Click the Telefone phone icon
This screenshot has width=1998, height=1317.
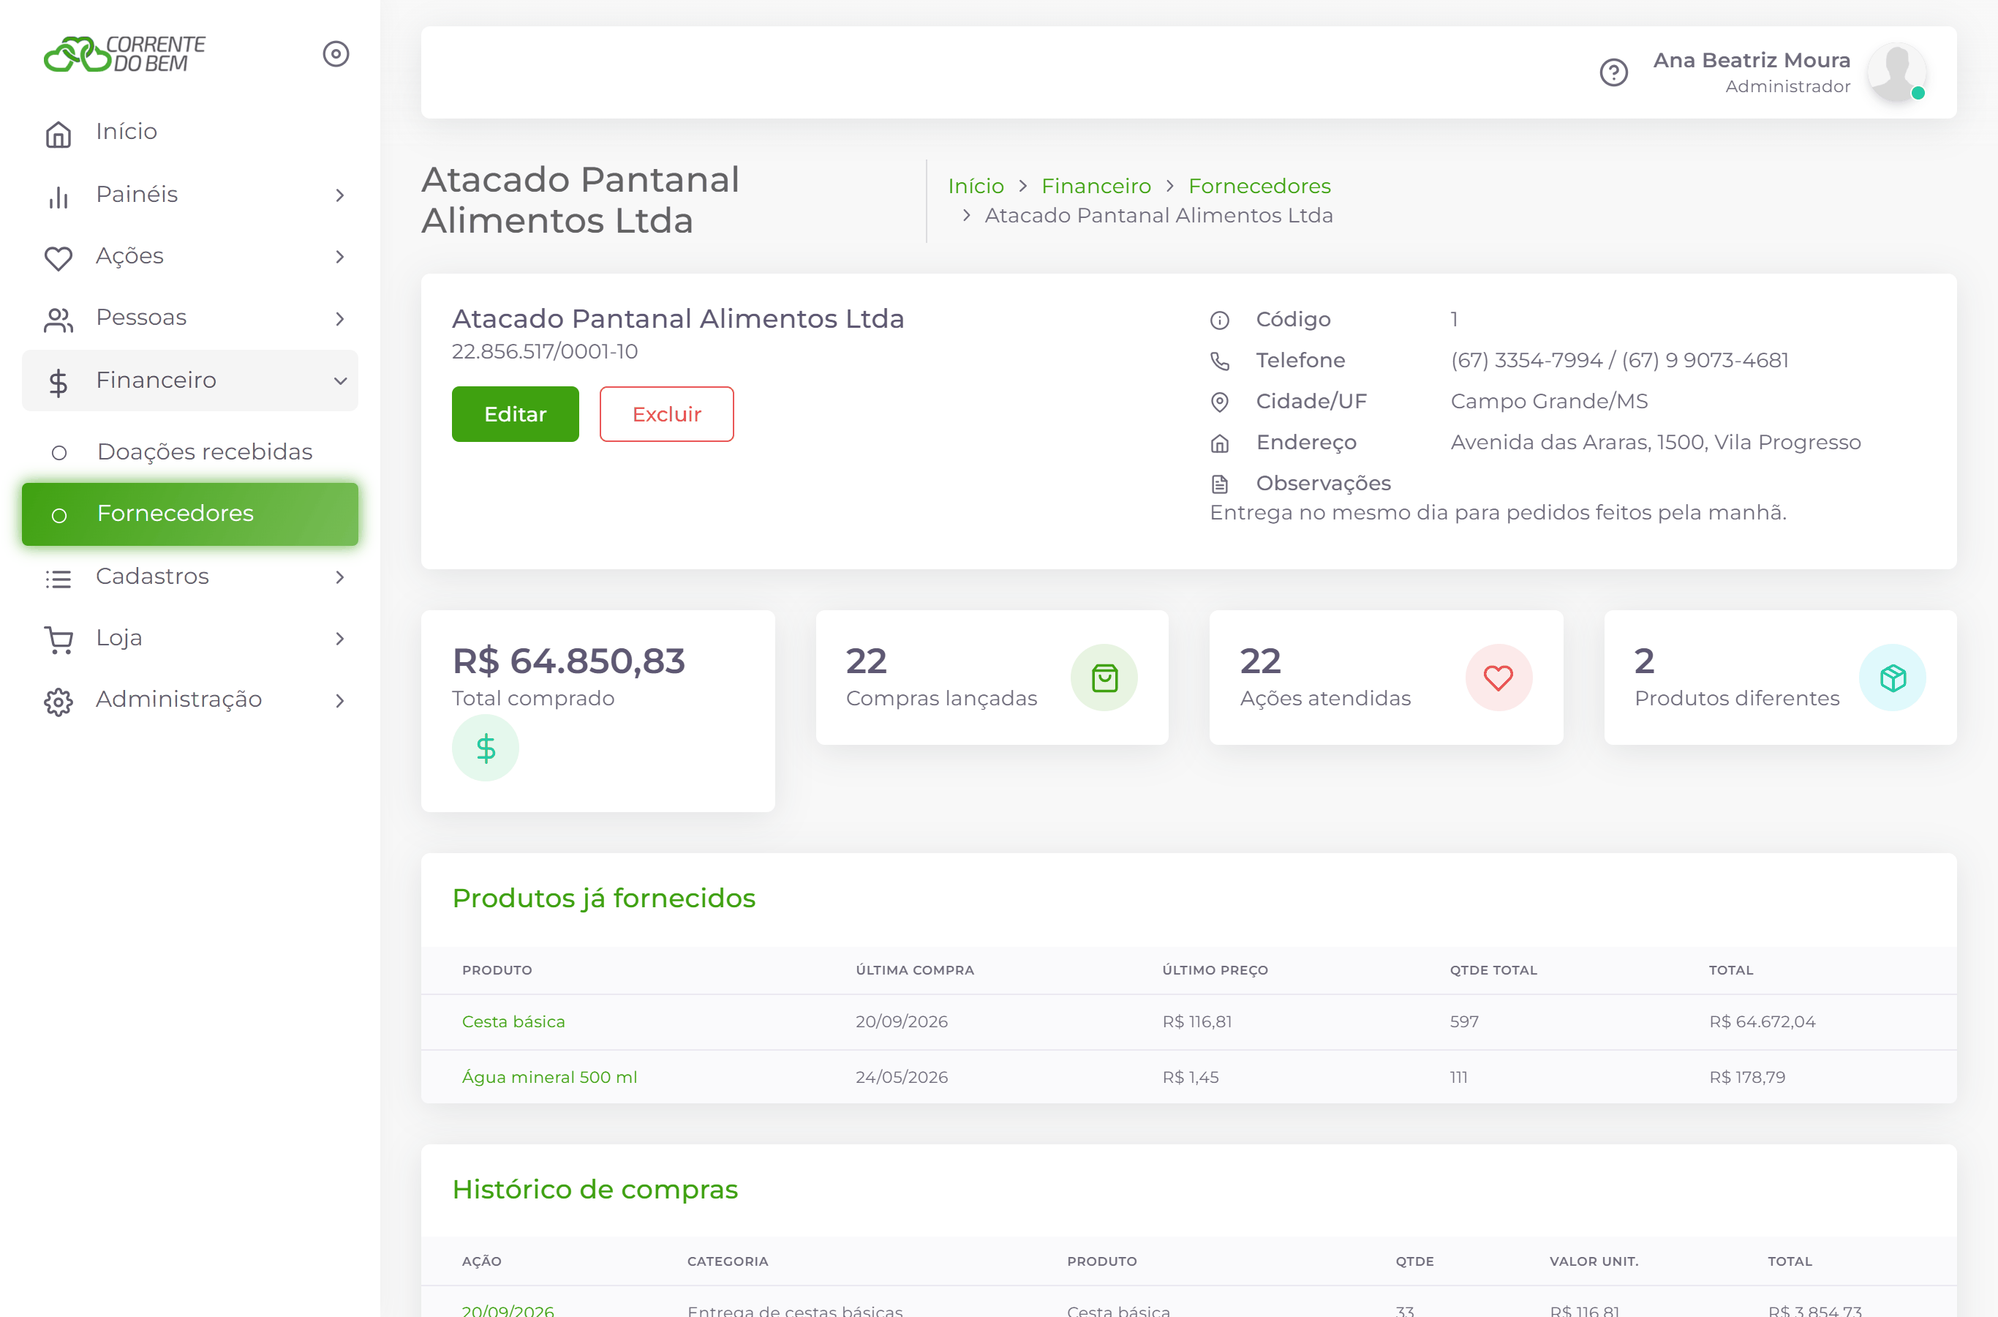point(1219,361)
